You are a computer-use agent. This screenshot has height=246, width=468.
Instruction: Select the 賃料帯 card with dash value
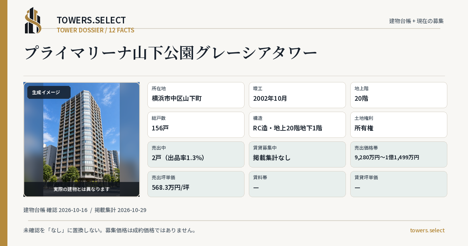point(297,184)
